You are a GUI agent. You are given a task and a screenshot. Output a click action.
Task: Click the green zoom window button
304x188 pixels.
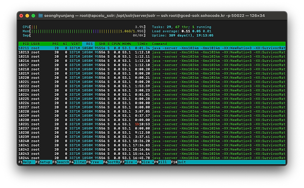click(x=33, y=16)
